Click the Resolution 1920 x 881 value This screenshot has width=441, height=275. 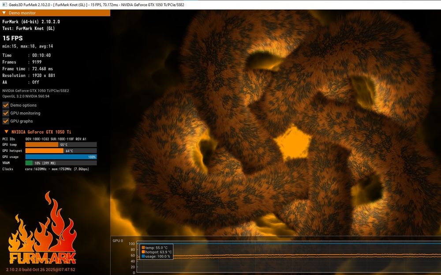click(44, 76)
